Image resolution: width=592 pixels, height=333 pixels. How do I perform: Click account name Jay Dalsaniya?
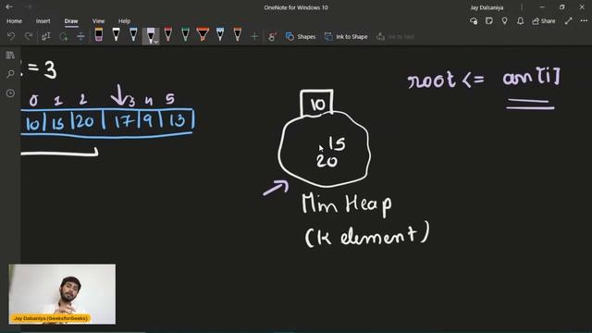(487, 7)
